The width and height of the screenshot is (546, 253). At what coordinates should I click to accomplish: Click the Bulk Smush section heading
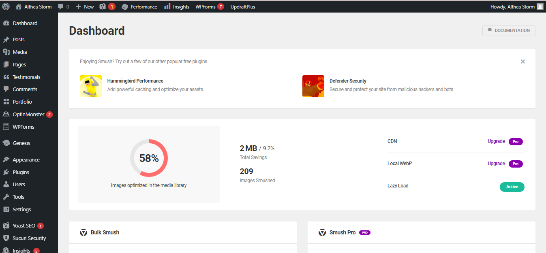(105, 232)
